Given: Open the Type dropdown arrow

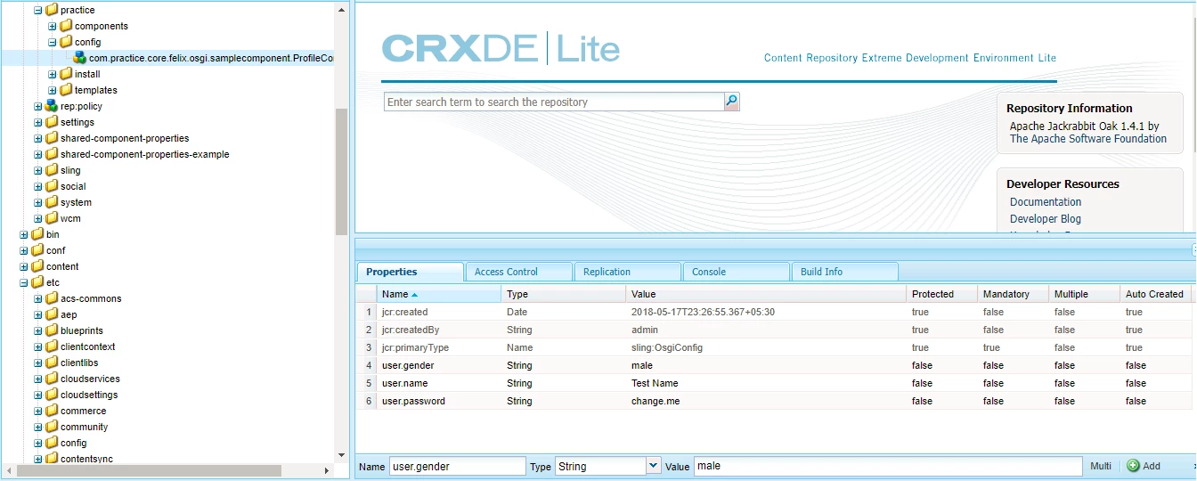Looking at the screenshot, I should pos(654,466).
